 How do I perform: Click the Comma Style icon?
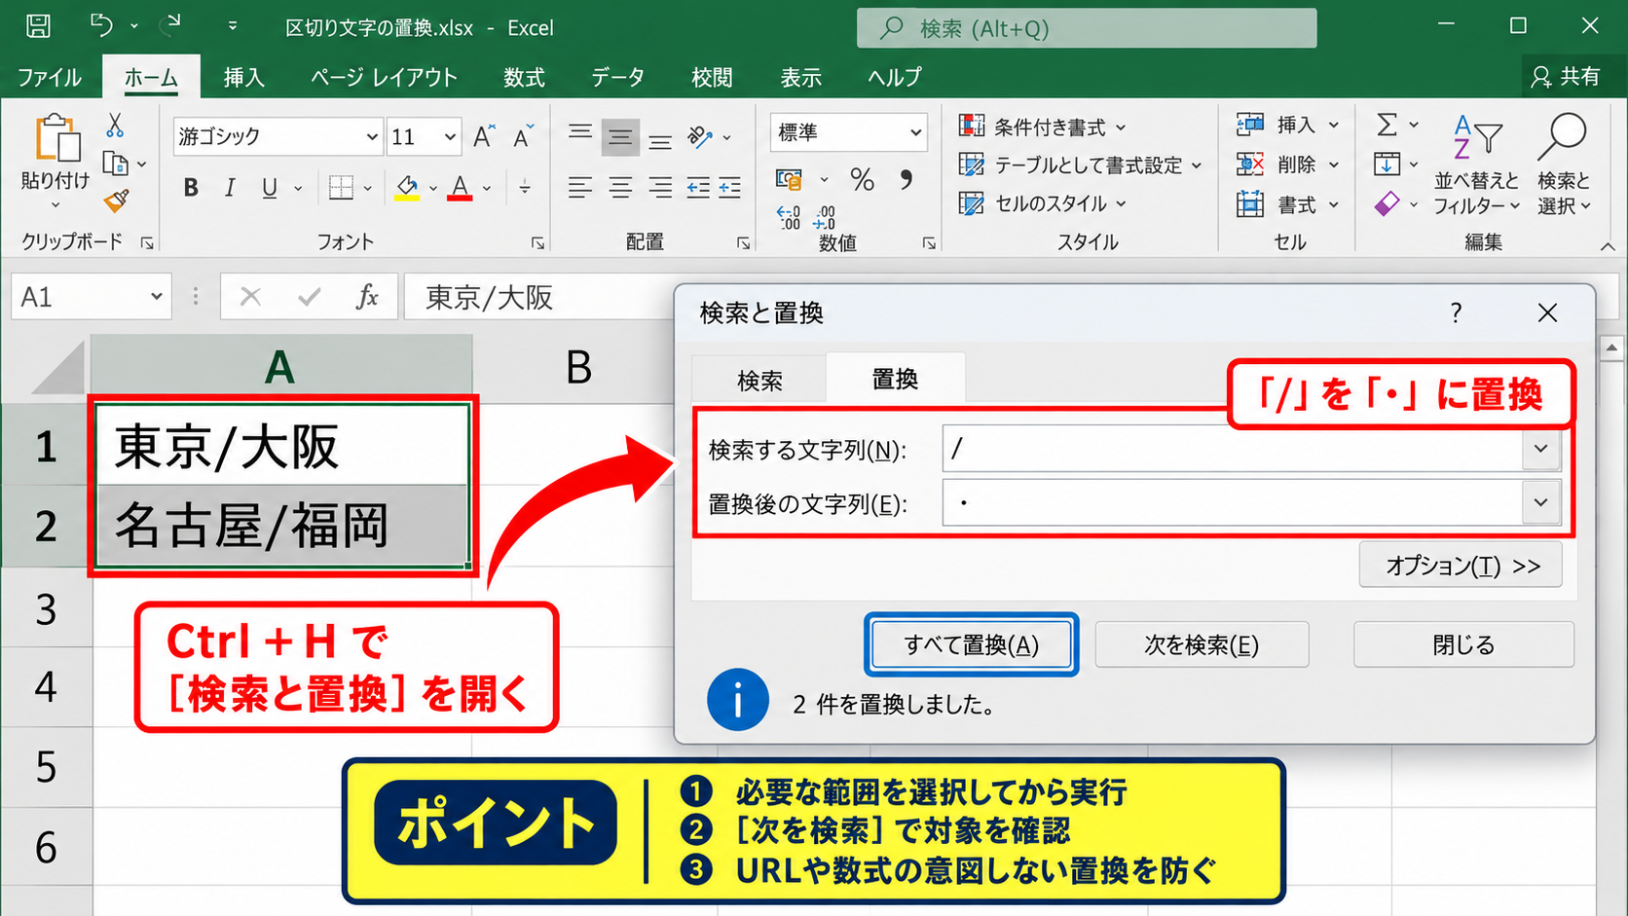pos(906,179)
